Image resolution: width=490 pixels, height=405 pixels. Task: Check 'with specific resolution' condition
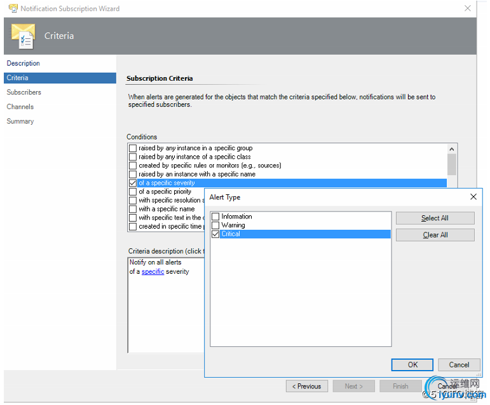click(133, 200)
